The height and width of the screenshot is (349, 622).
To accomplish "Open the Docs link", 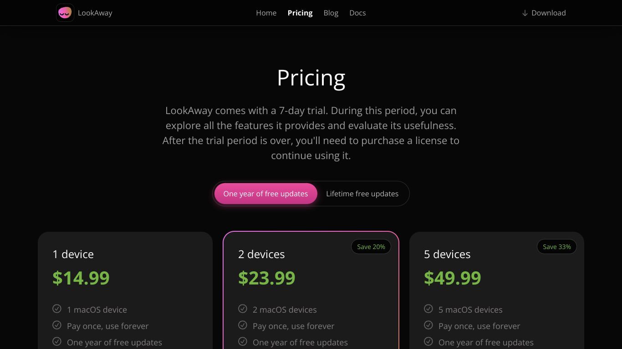I will point(357,13).
